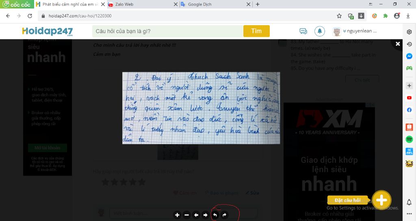Click the Hoidap247 logo
Image resolution: width=416 pixels, height=221 pixels.
pos(47,31)
